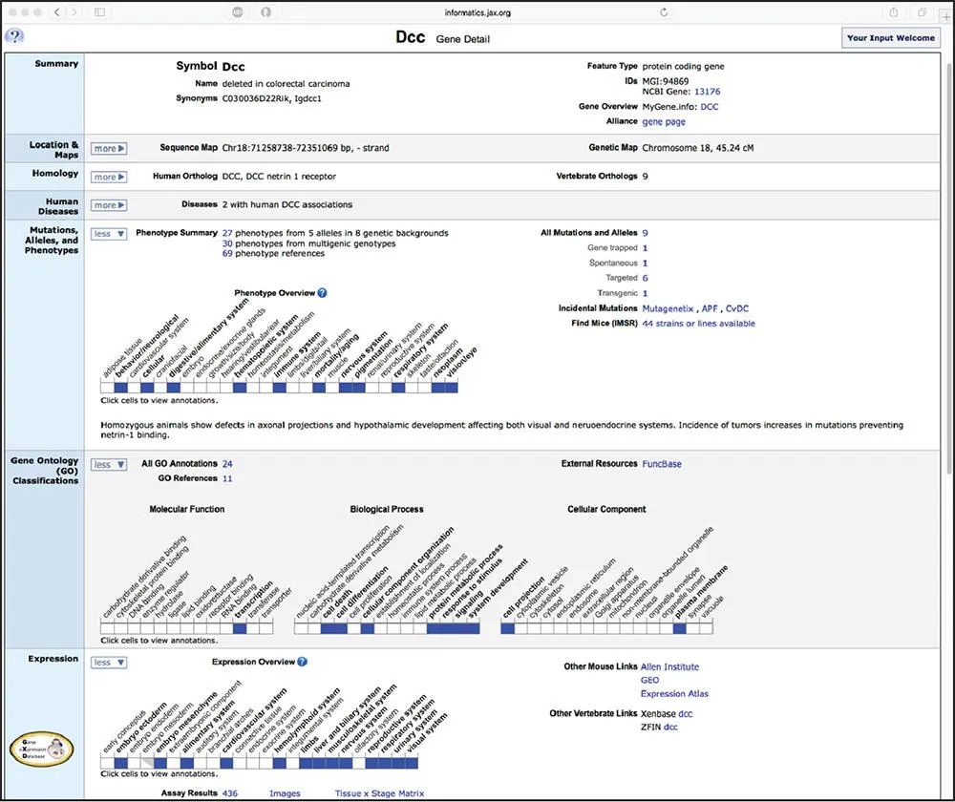View all 24 GO annotations
The width and height of the screenshot is (955, 802).
pyautogui.click(x=227, y=464)
